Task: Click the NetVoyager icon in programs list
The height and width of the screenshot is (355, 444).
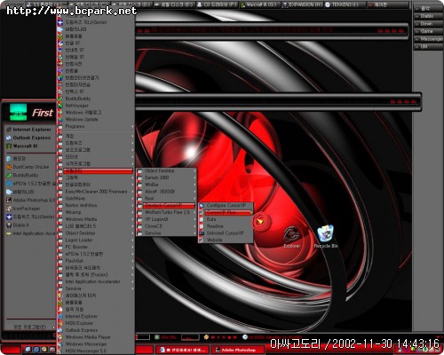Action: click(60, 106)
